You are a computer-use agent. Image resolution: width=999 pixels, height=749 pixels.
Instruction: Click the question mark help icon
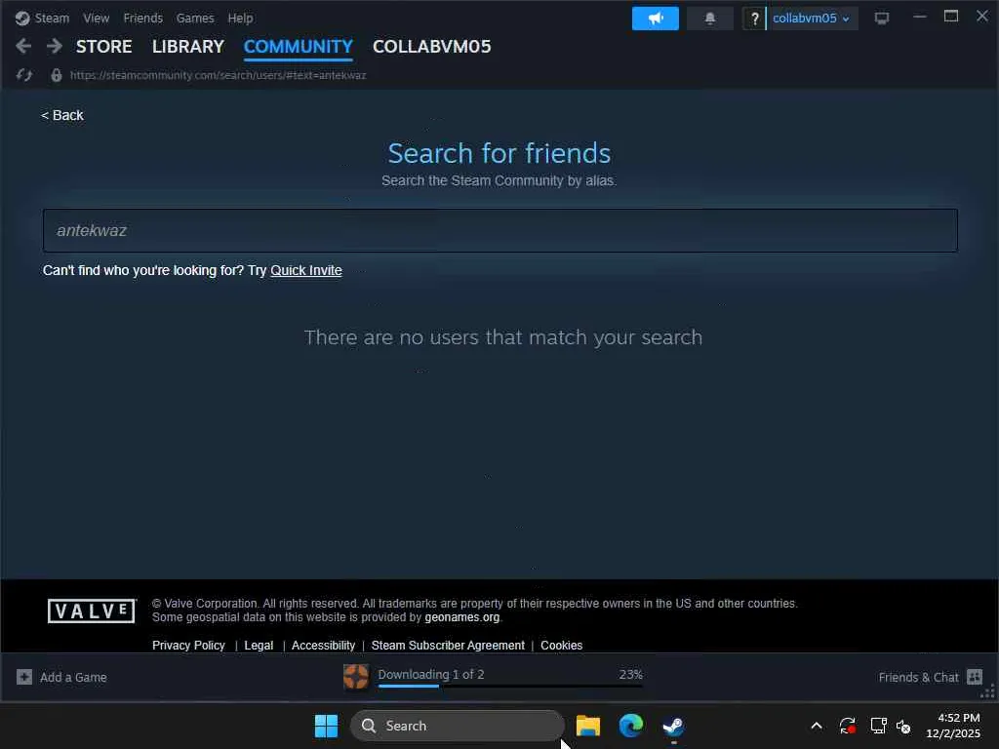(x=754, y=18)
